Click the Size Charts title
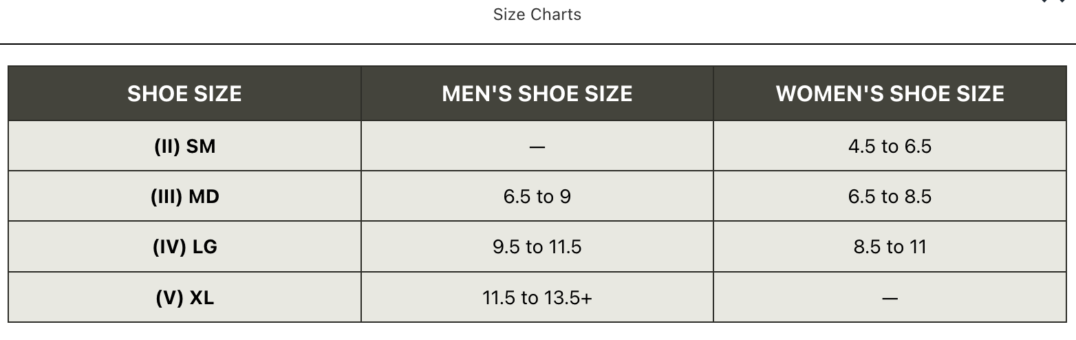Screen dimensions: 1076x340 pyautogui.click(x=537, y=14)
